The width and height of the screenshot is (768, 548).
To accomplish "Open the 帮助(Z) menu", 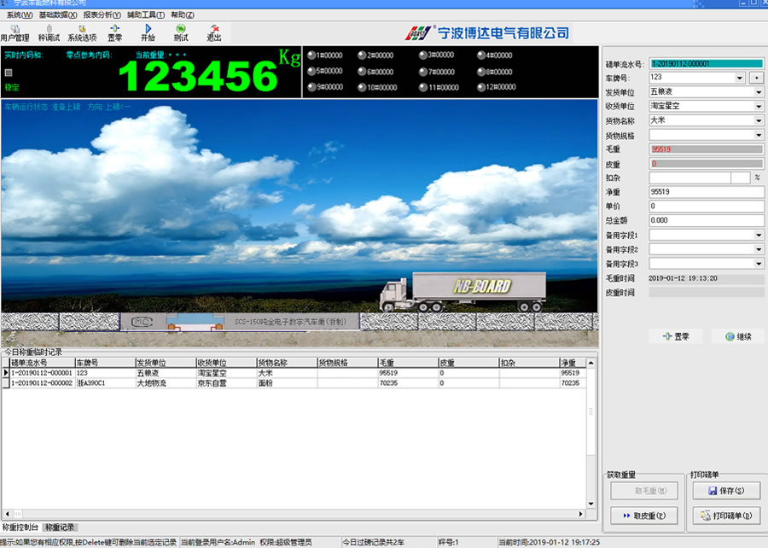I will 183,15.
